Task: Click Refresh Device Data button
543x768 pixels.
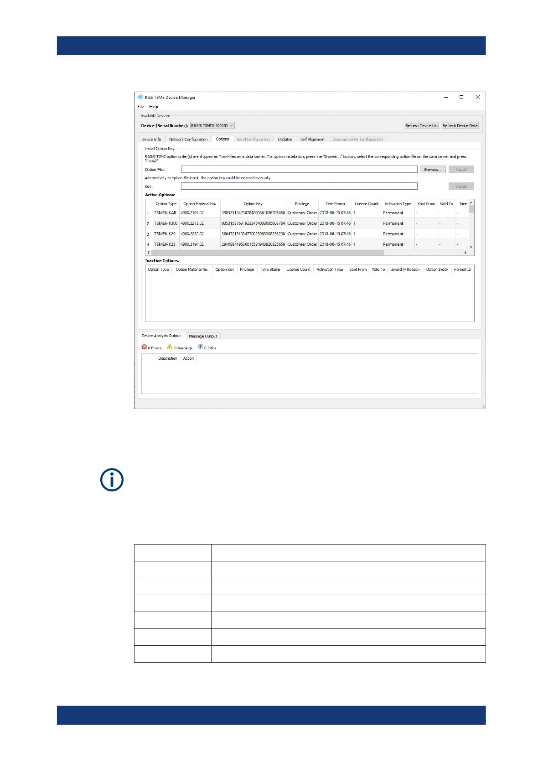Action: (x=460, y=125)
